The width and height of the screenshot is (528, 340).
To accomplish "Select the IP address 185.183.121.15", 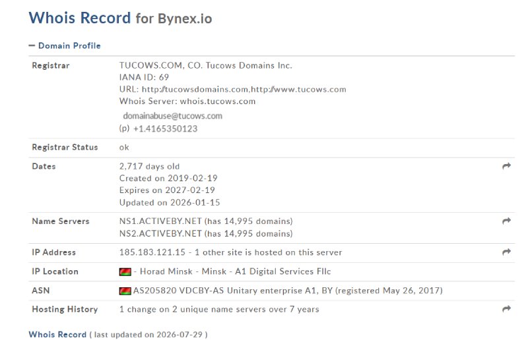I will 152,252.
